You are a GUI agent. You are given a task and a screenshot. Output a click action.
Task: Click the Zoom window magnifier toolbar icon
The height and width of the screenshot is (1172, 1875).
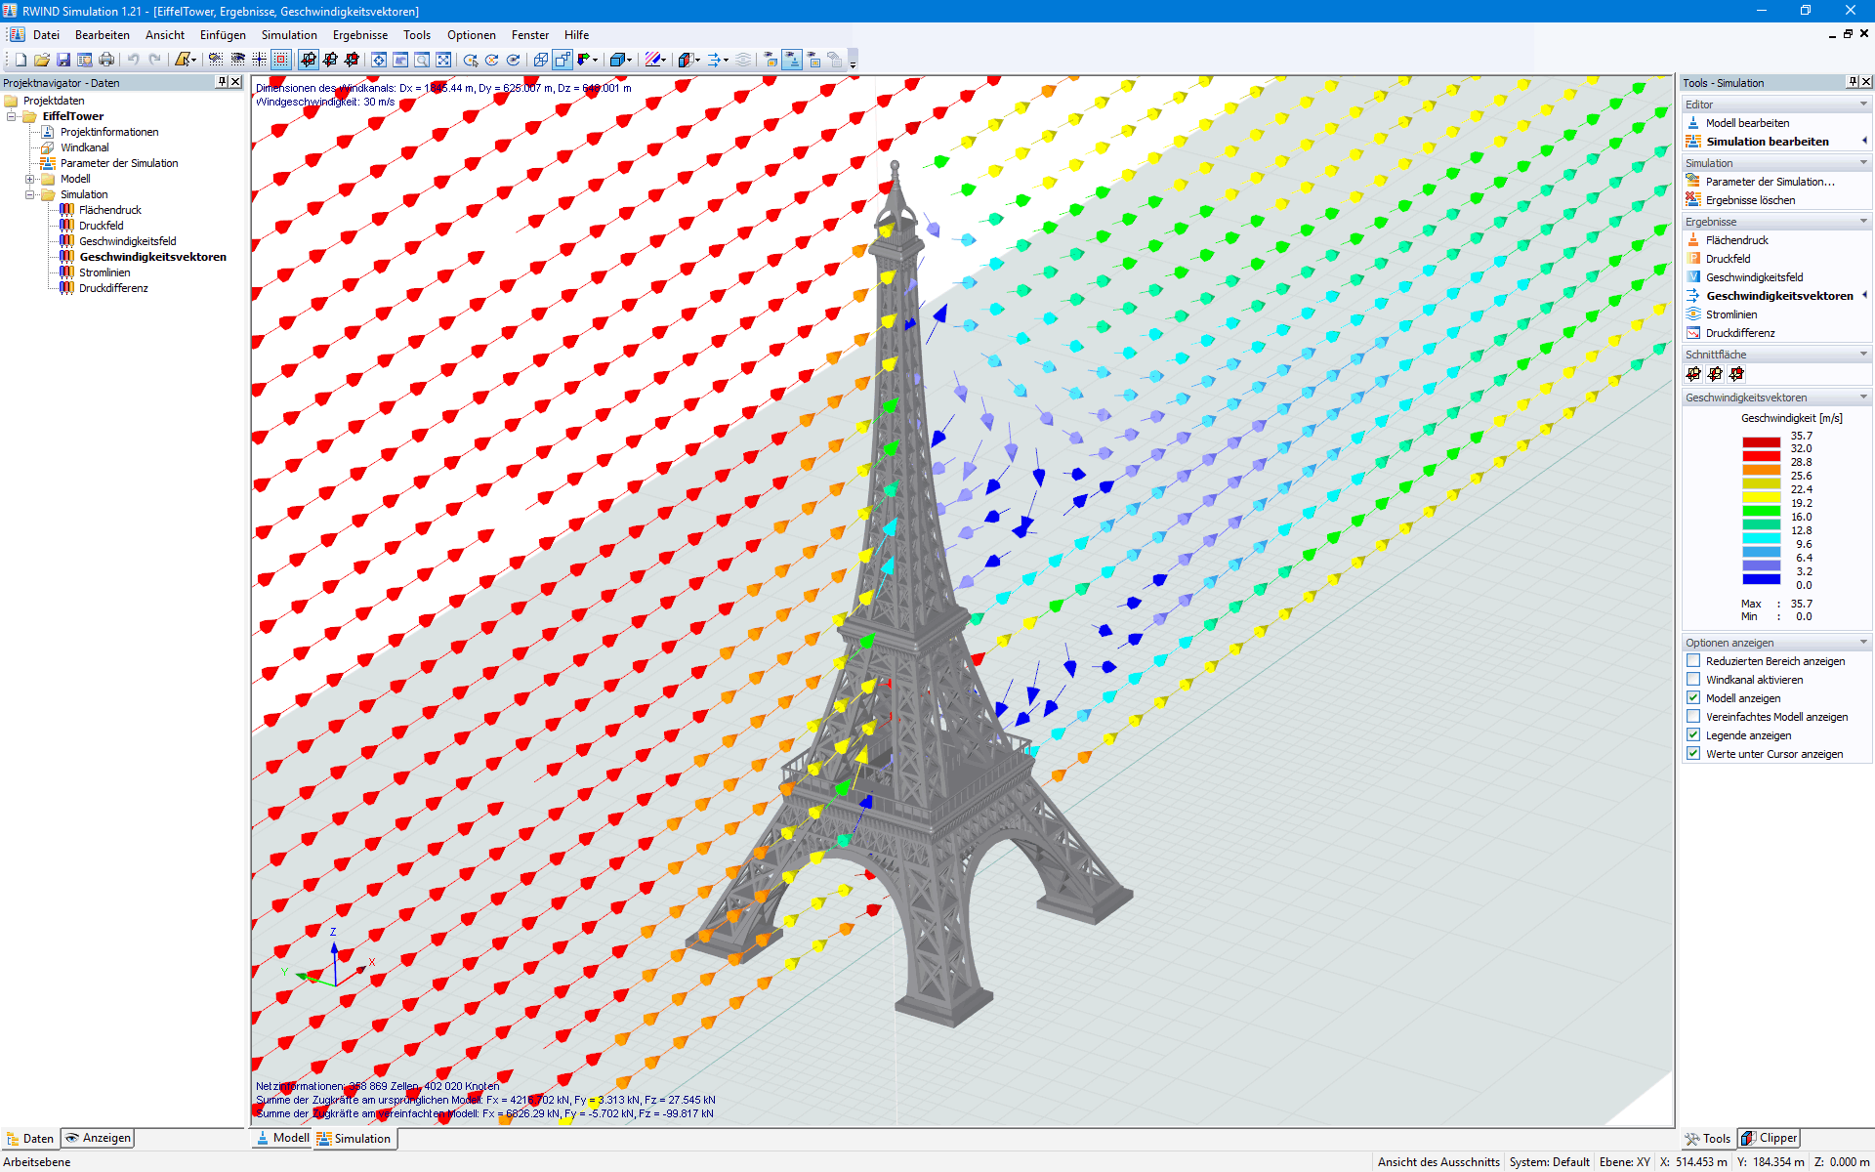click(x=422, y=60)
